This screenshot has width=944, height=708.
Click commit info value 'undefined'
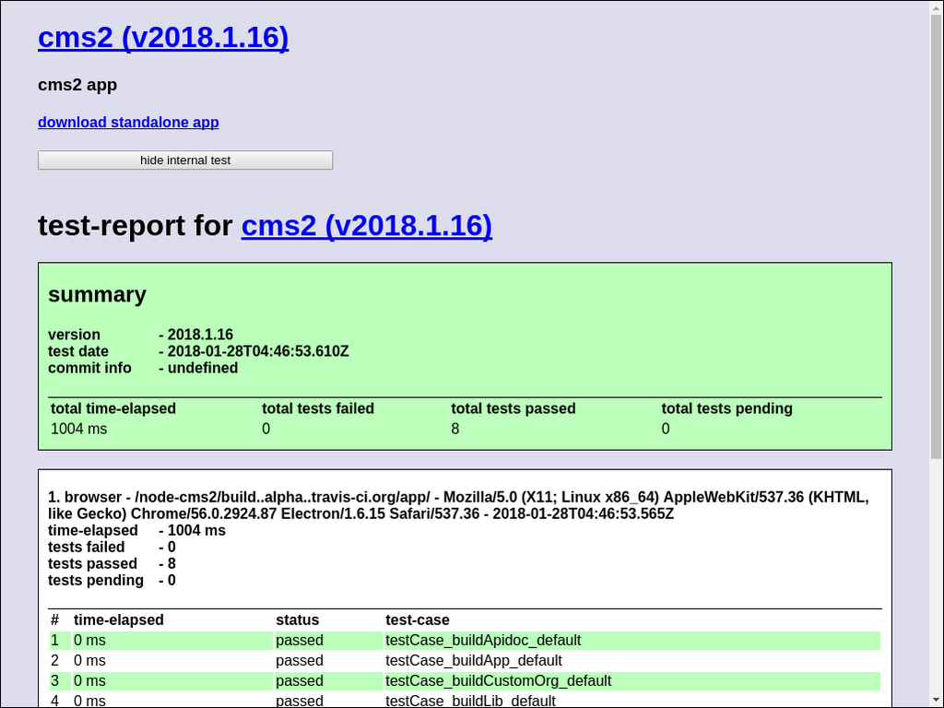pyautogui.click(x=202, y=368)
